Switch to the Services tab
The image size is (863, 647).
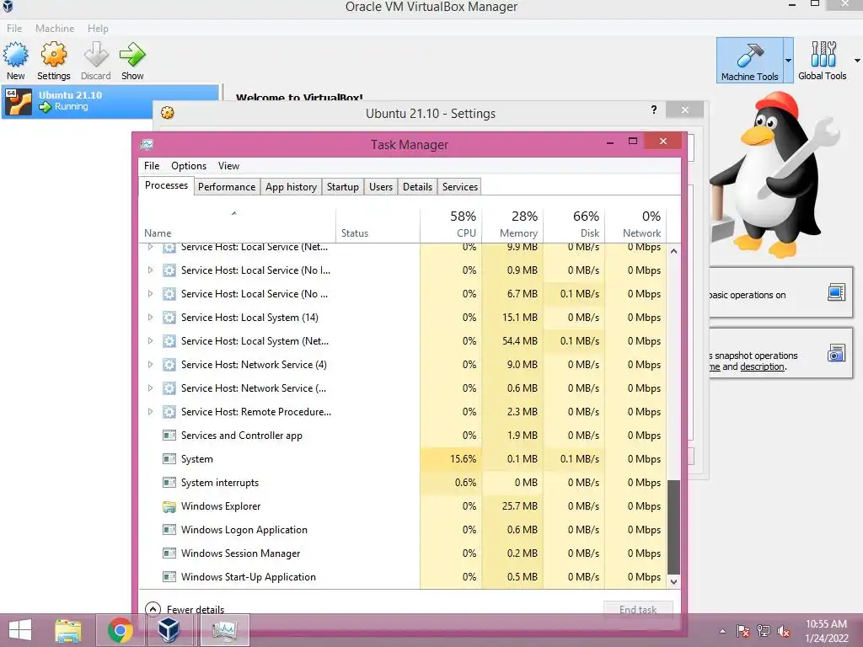(x=460, y=186)
